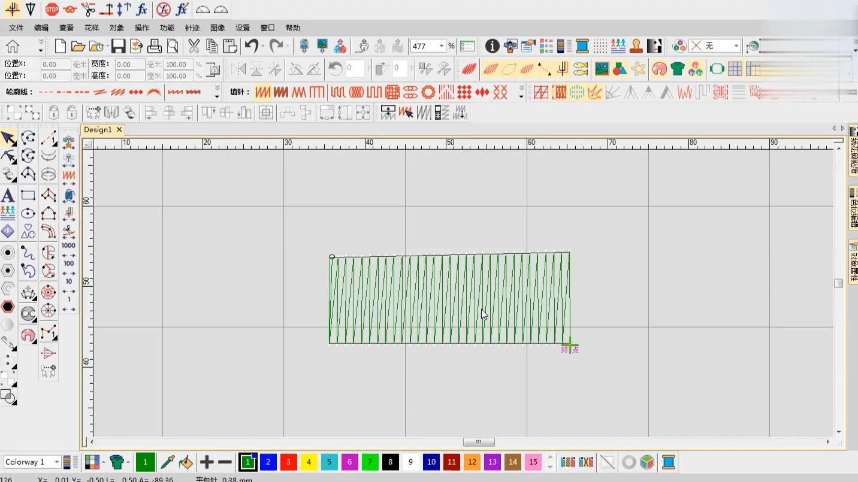Close the Design1 tab
The height and width of the screenshot is (482, 858).
119,130
